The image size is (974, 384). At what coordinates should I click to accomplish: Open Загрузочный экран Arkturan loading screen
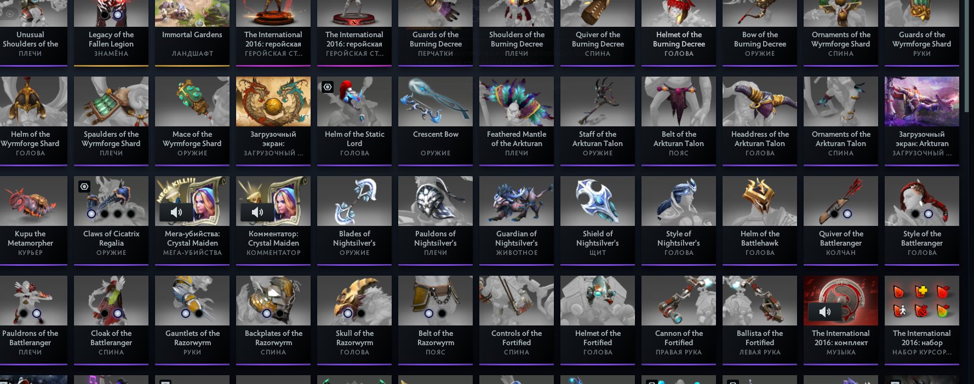922,120
